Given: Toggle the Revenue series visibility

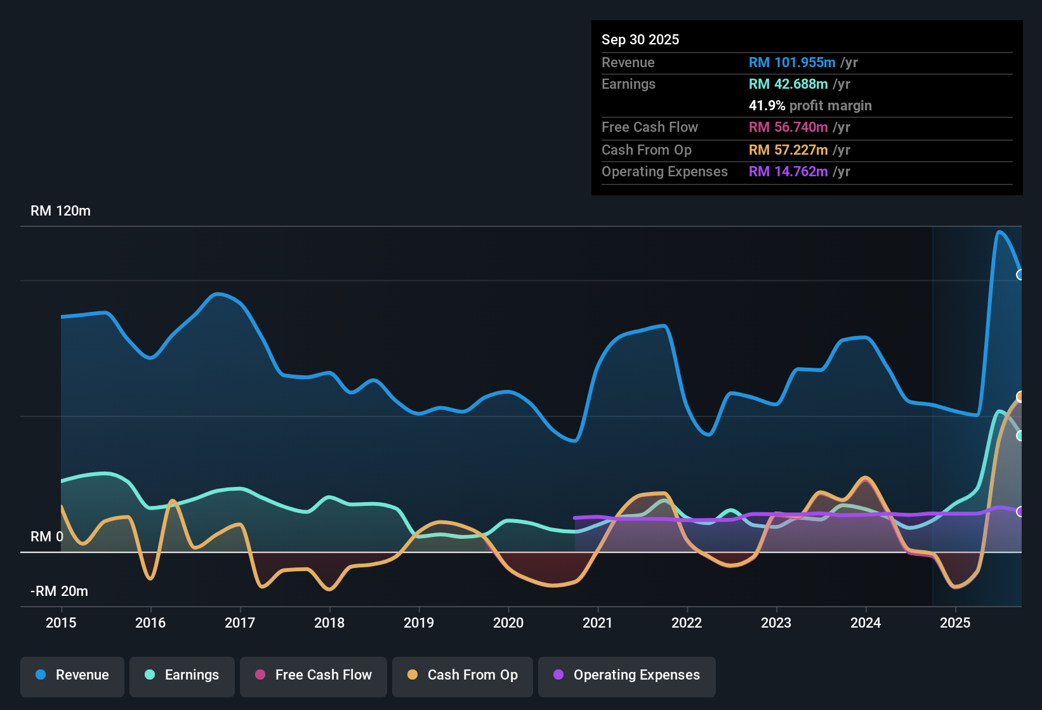Looking at the screenshot, I should [72, 675].
